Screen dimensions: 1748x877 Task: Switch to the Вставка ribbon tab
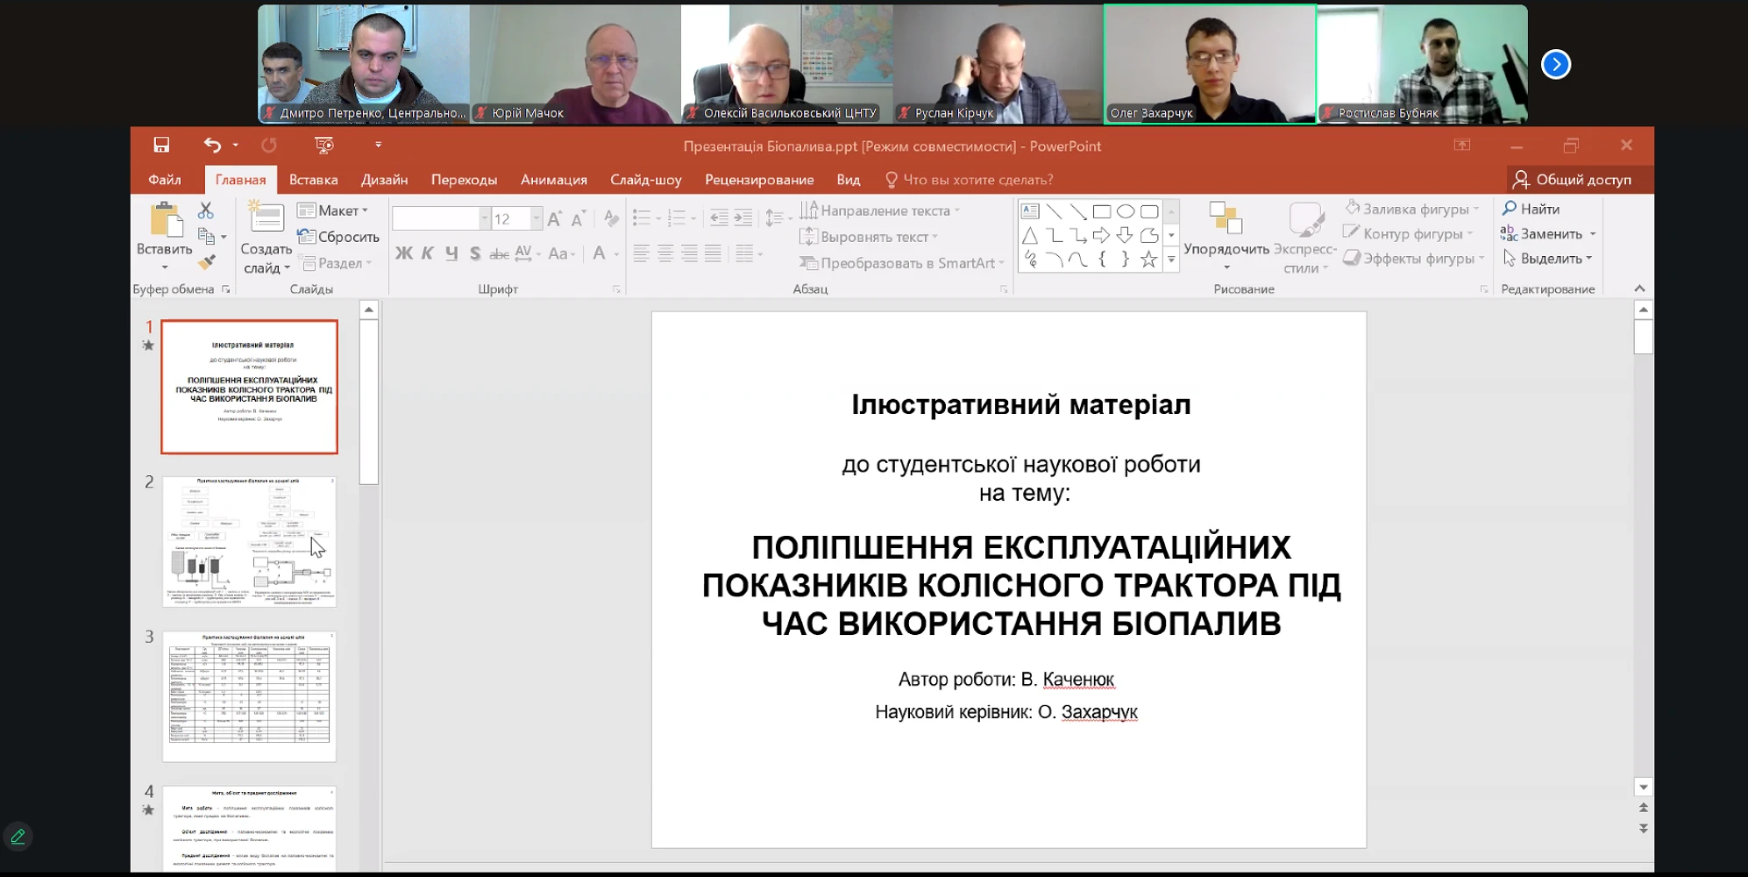[313, 180]
